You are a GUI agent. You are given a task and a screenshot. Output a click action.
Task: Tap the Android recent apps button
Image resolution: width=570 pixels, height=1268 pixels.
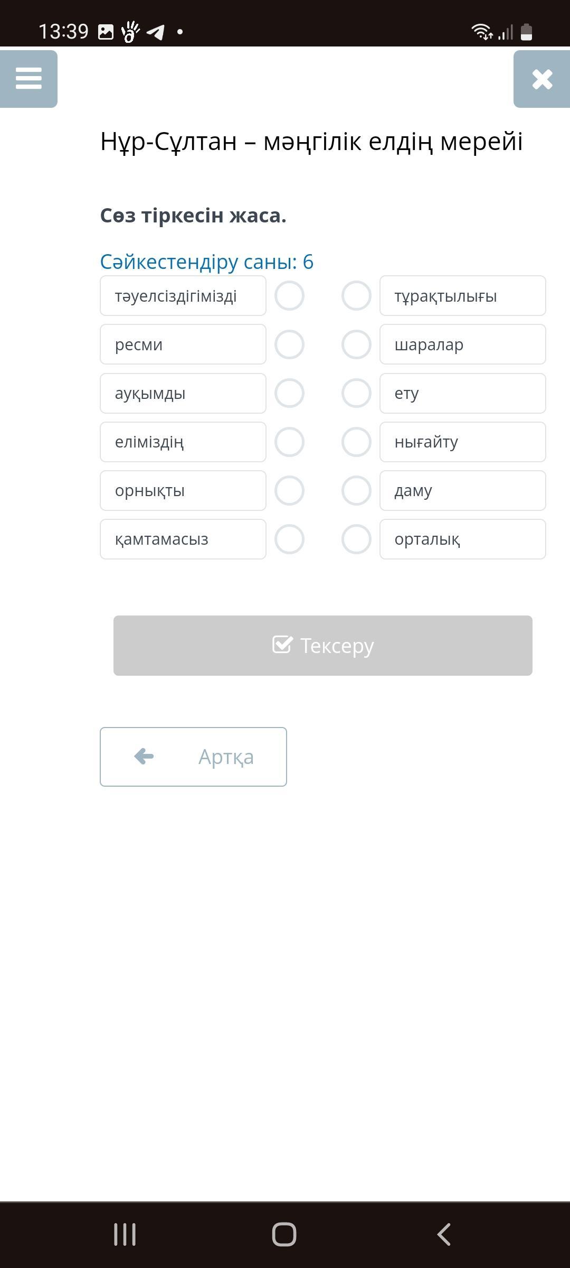(x=125, y=1235)
